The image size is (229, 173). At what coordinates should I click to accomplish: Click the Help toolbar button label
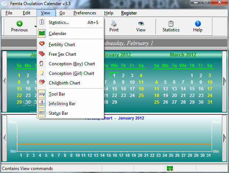[198, 30]
